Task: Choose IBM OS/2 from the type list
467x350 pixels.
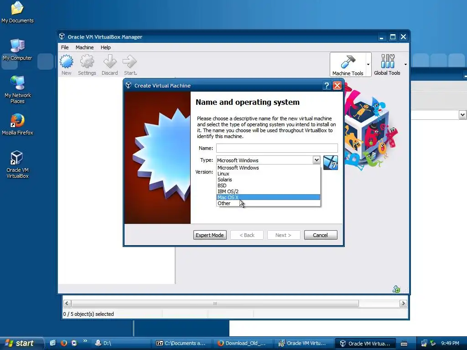Action: (268, 192)
